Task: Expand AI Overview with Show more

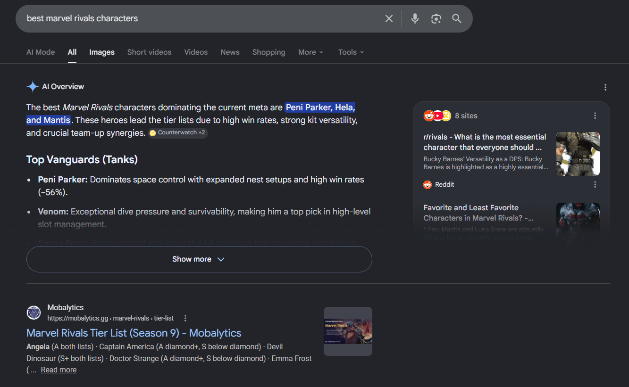Action: click(199, 259)
